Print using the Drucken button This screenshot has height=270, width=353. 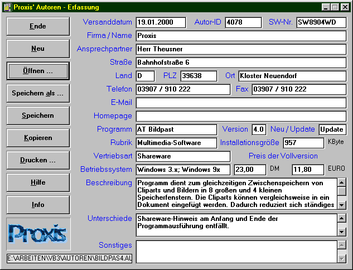[38, 160]
